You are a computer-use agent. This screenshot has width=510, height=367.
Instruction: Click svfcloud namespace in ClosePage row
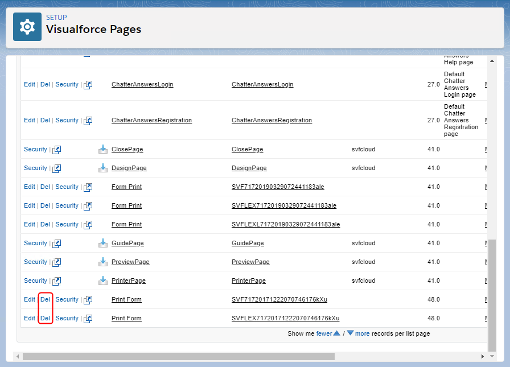click(363, 149)
